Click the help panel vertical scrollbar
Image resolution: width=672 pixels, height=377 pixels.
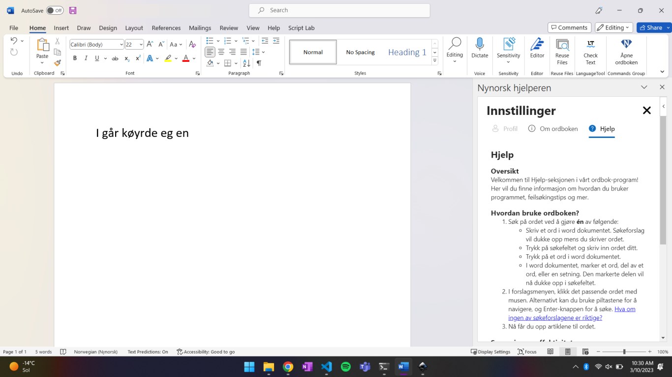click(x=663, y=180)
